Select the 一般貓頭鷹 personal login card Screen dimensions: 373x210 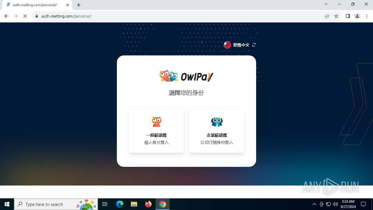tap(156, 131)
